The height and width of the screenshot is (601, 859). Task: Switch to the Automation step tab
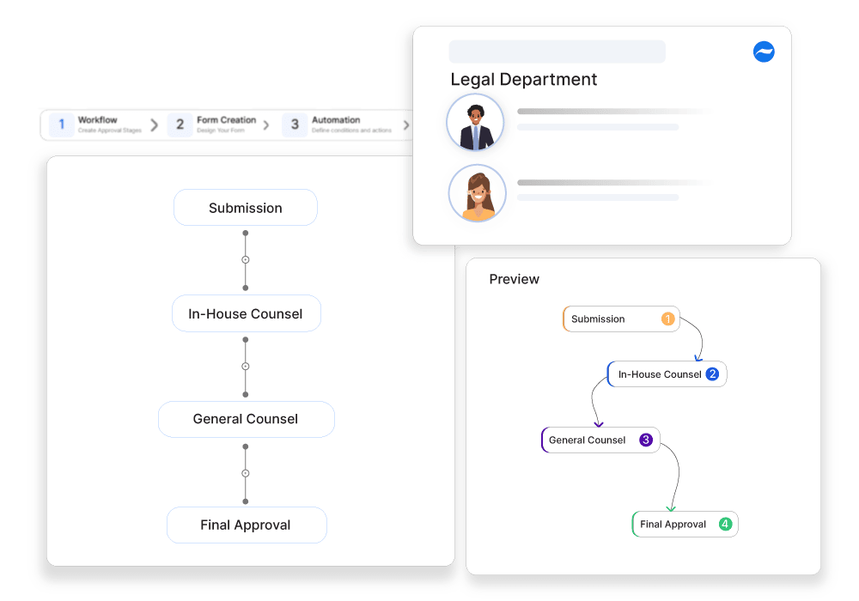(x=338, y=120)
